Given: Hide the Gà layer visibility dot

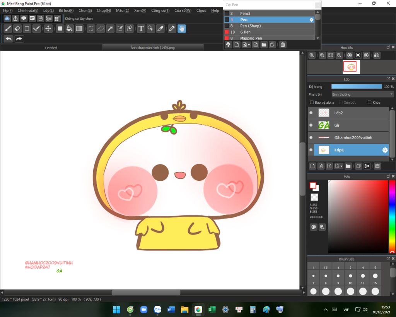Looking at the screenshot, I should point(311,125).
